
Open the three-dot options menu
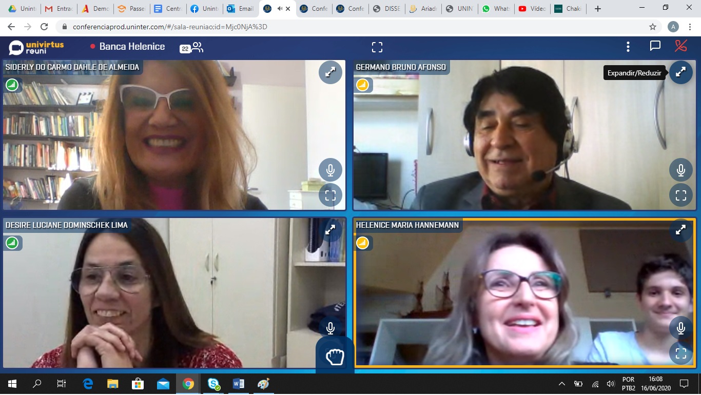coord(628,47)
